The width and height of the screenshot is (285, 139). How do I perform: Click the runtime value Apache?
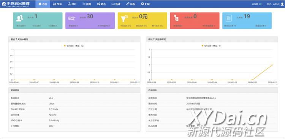point(52,115)
